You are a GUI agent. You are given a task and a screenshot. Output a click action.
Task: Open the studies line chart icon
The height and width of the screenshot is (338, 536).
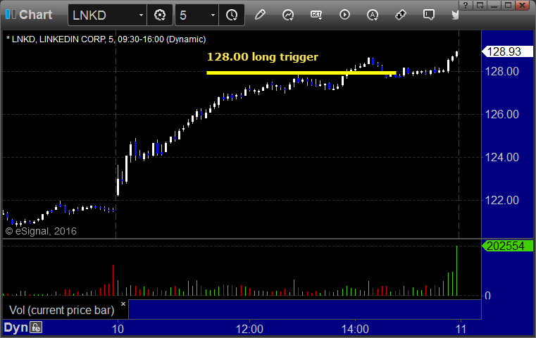tap(288, 15)
